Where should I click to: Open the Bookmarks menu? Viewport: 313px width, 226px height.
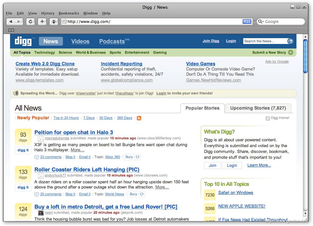point(69,13)
